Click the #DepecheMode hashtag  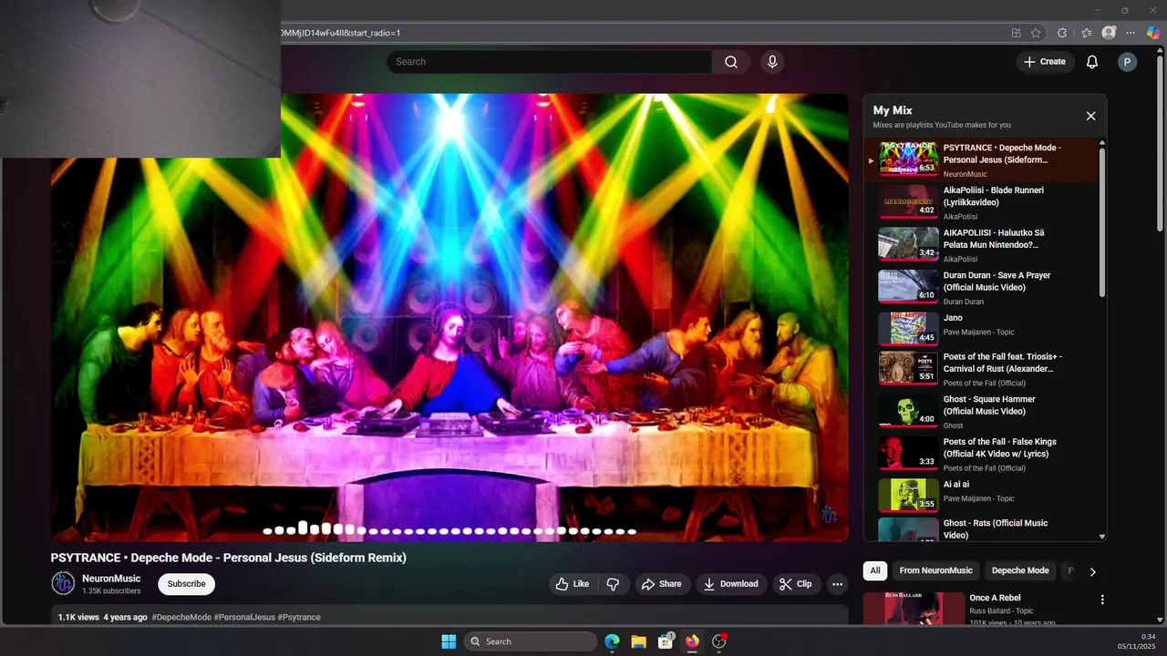(x=181, y=617)
